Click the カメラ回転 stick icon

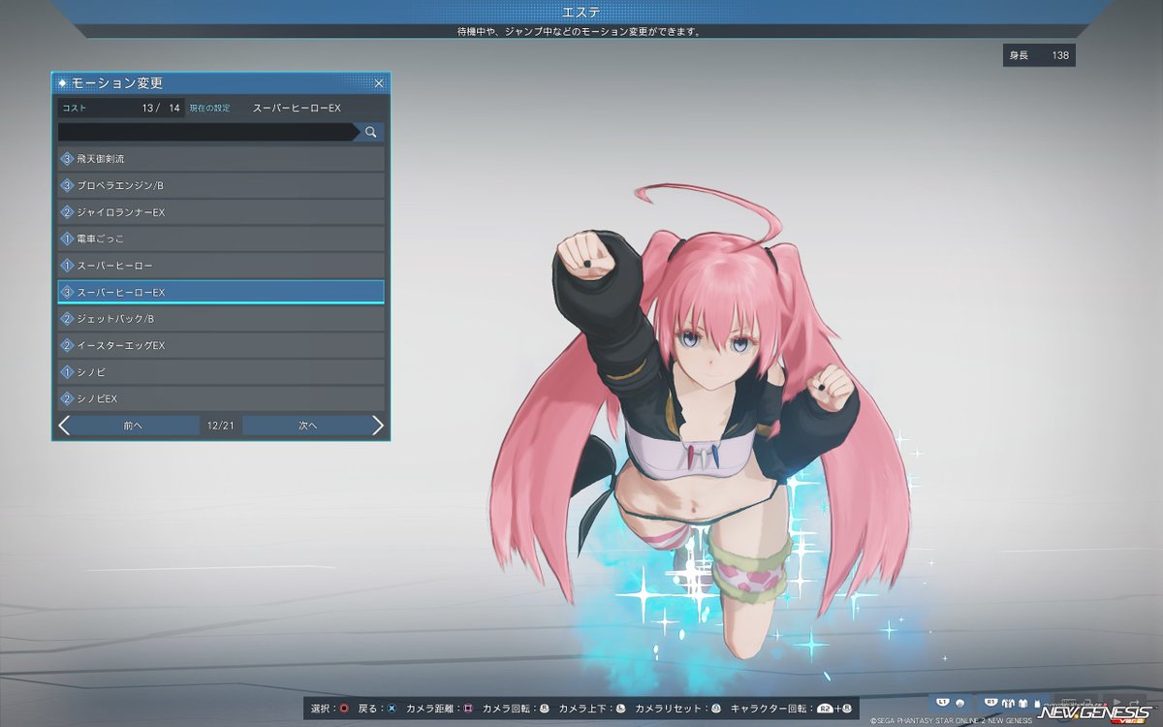point(545,709)
